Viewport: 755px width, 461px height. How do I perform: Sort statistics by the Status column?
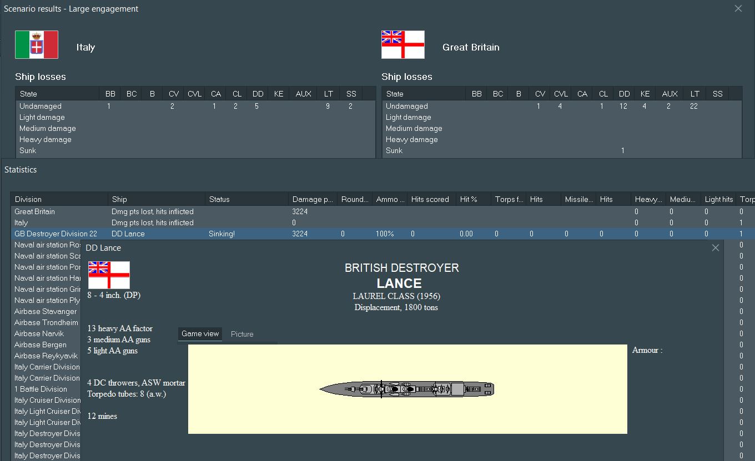coord(246,199)
